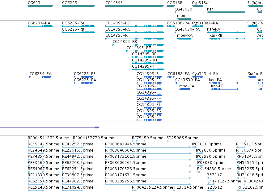Open protein CG14395-PI

[148, 74]
